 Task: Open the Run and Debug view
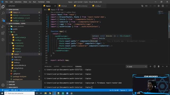tap(3, 26)
